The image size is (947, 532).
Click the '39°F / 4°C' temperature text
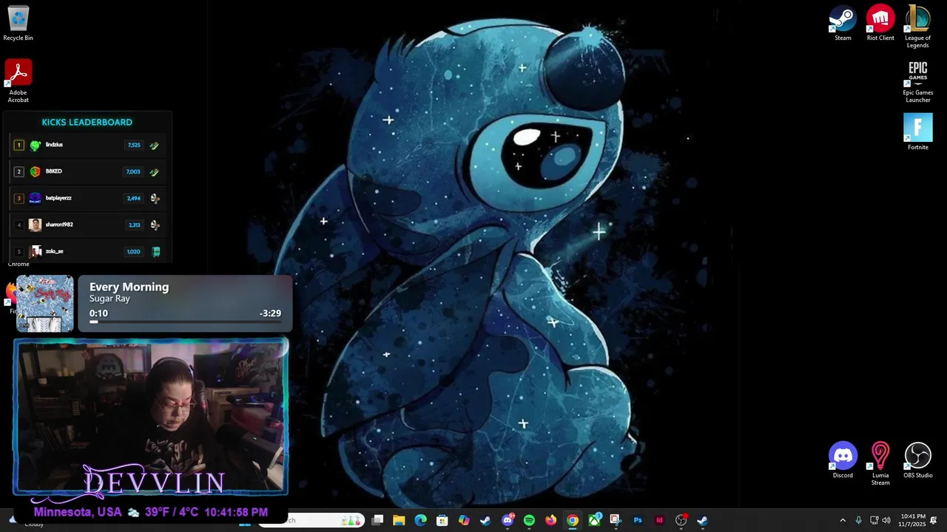172,512
